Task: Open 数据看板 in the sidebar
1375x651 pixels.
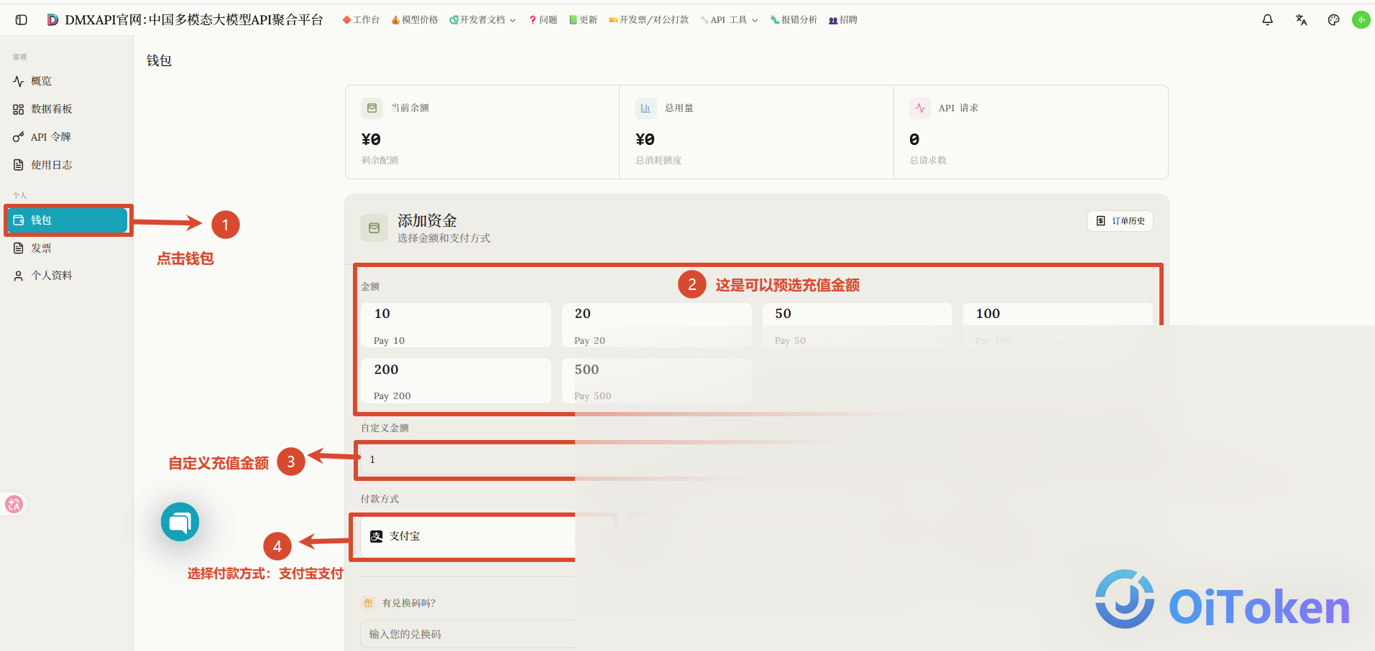Action: pyautogui.click(x=67, y=109)
